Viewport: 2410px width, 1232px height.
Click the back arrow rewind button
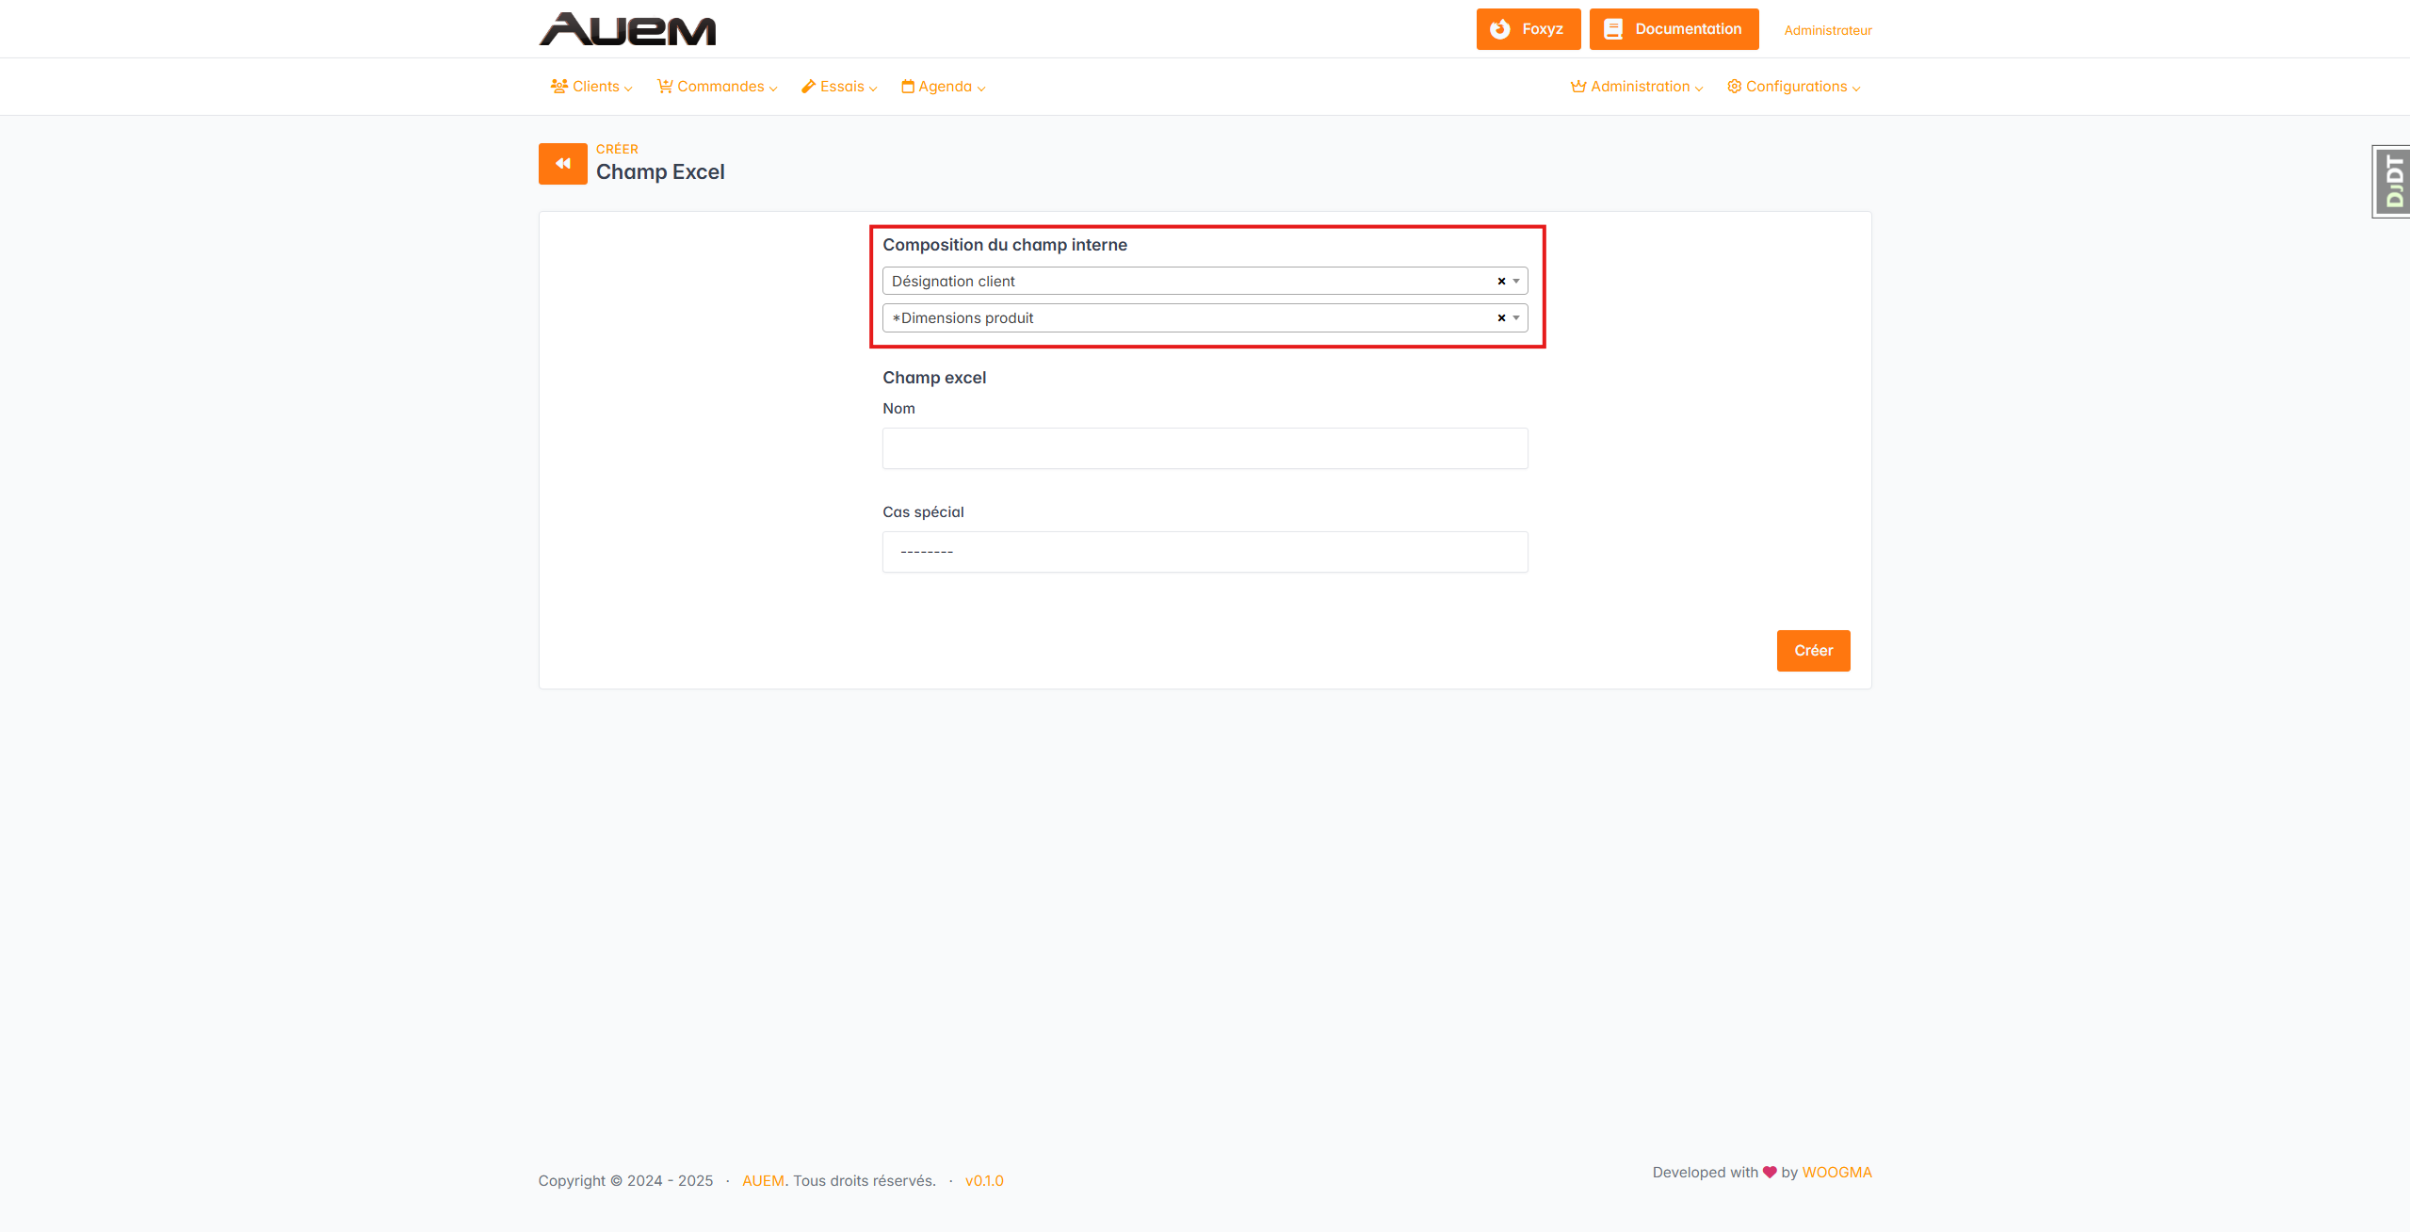(562, 164)
